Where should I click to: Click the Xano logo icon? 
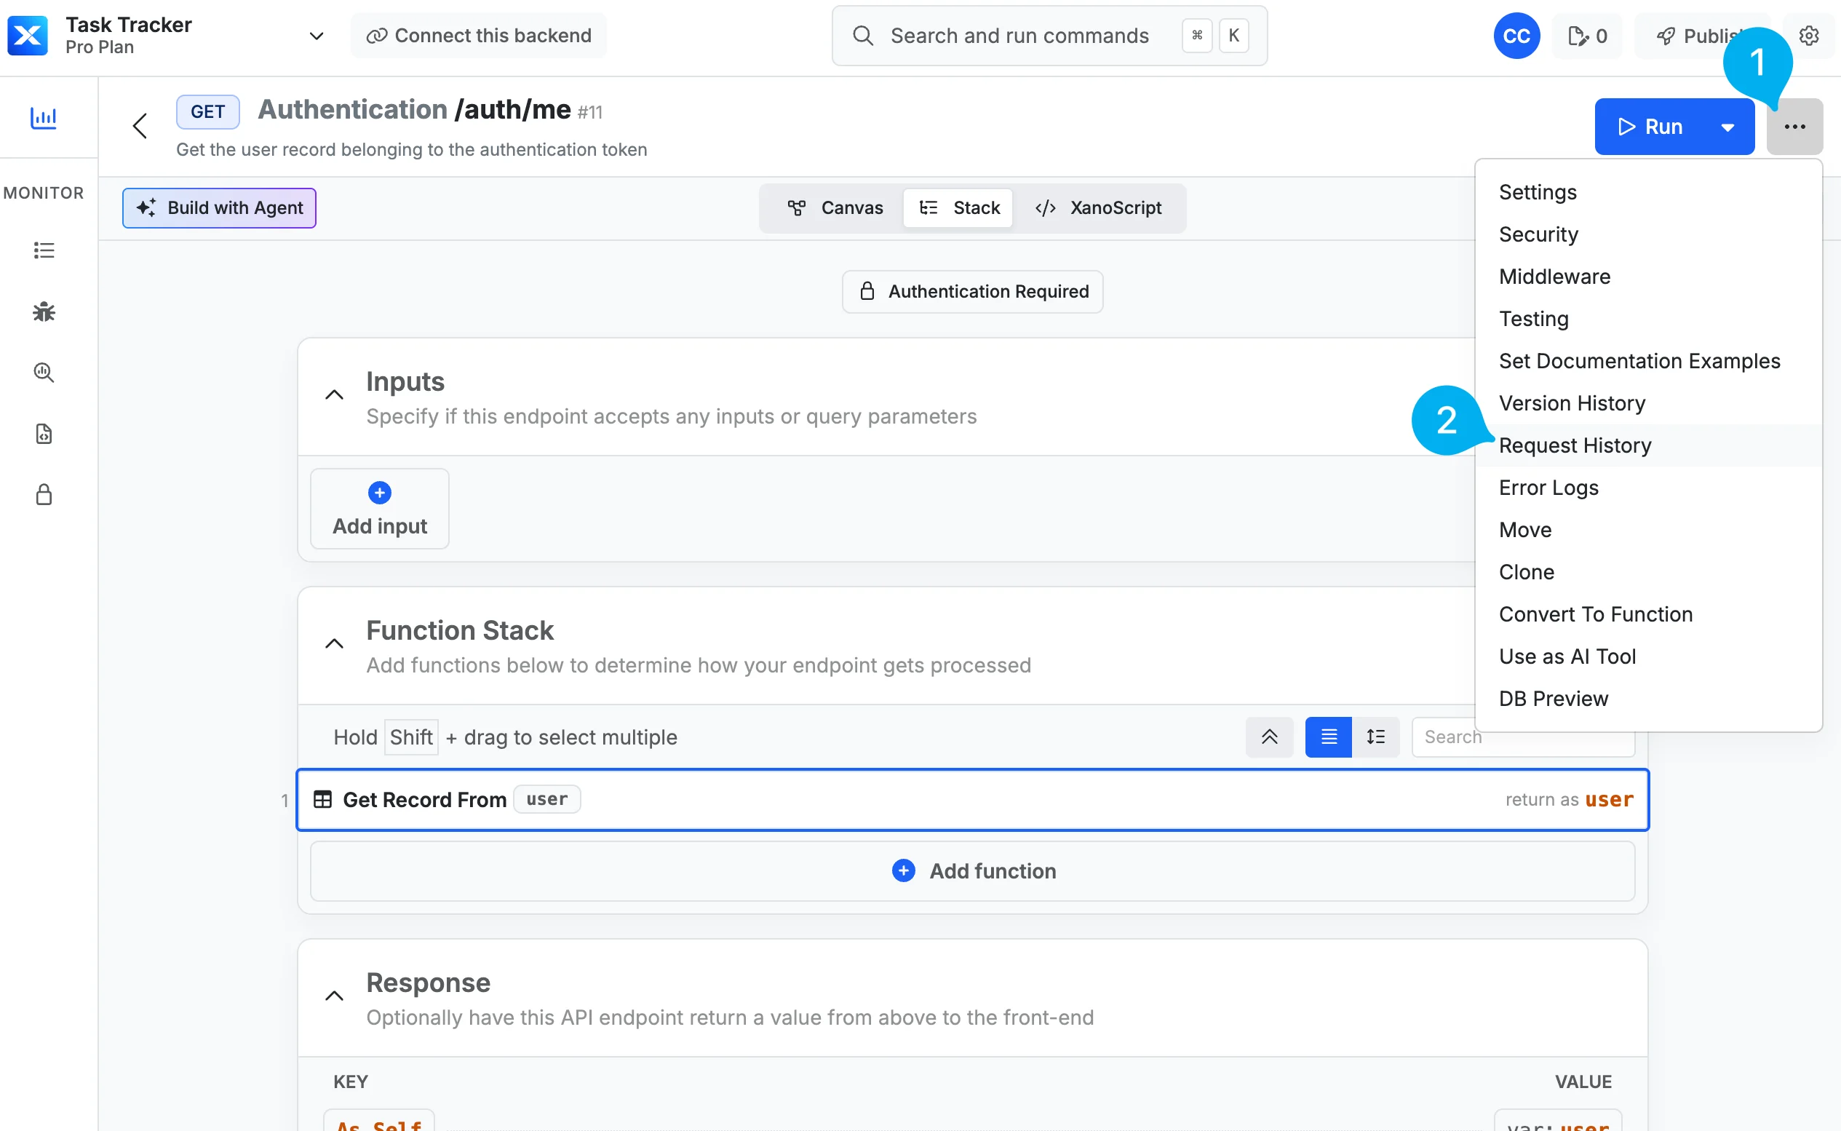point(28,35)
